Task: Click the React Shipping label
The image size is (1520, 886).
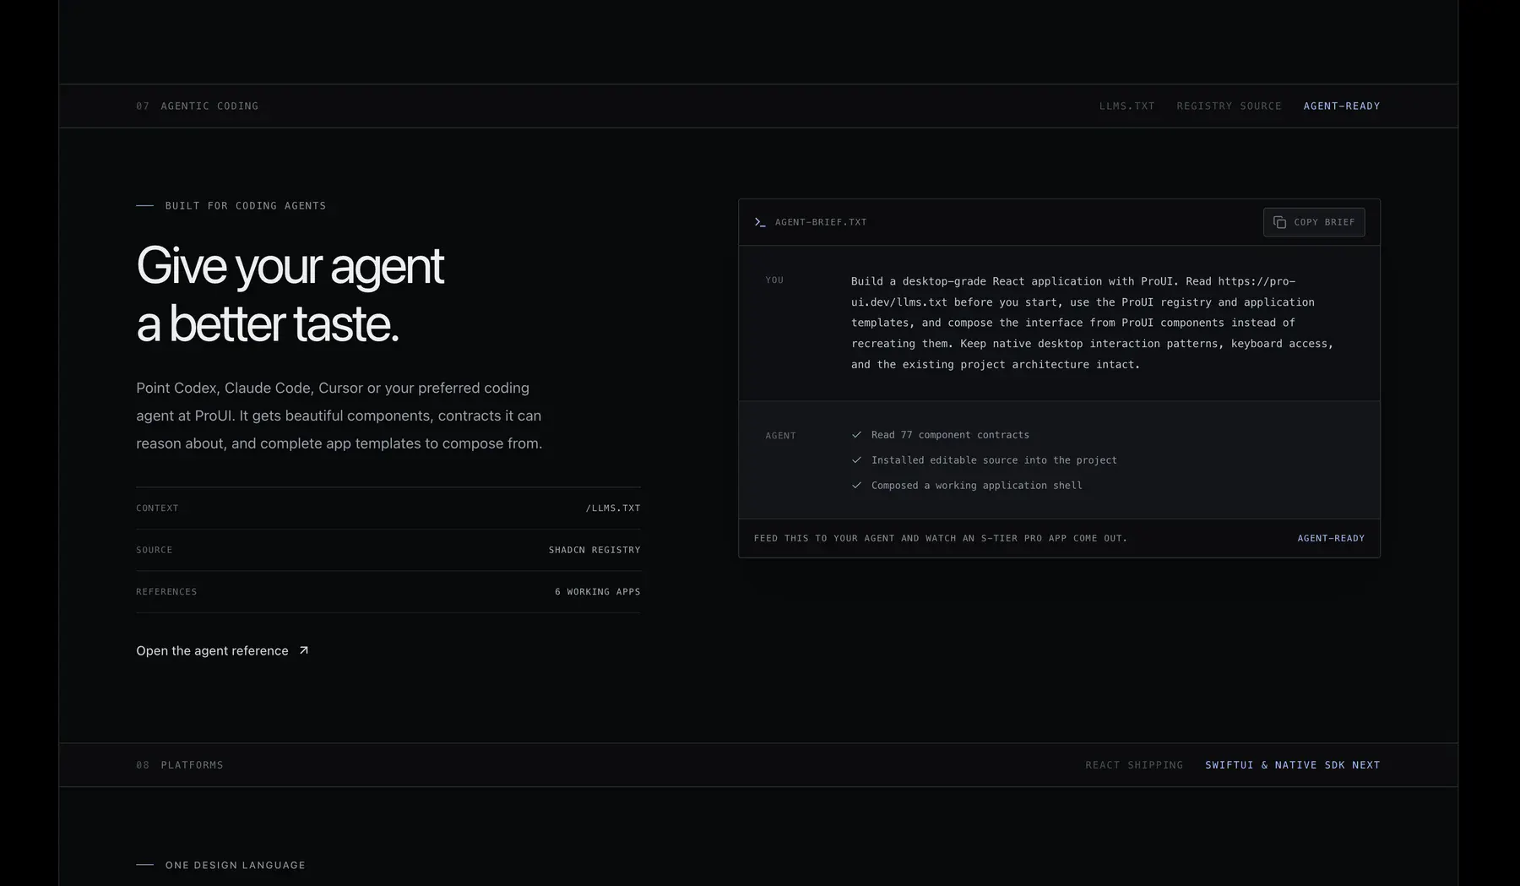Action: 1134,765
